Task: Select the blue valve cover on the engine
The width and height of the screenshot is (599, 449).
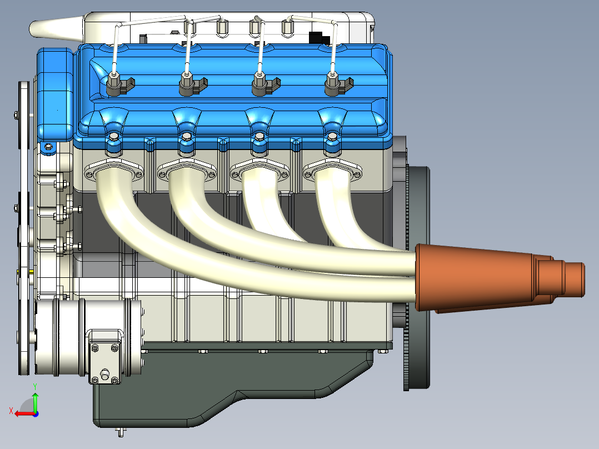Action: tap(233, 96)
